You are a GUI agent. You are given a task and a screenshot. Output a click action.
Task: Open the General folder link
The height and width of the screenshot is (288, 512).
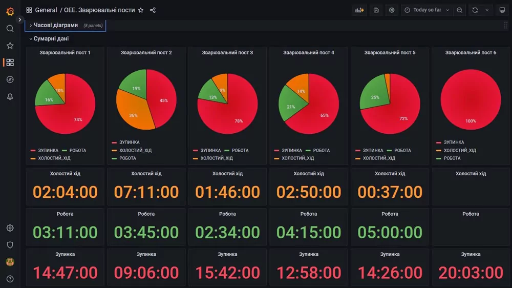(x=46, y=10)
